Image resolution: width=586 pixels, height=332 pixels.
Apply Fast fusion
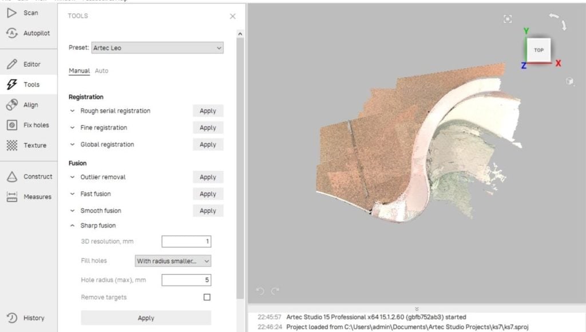[x=208, y=194]
